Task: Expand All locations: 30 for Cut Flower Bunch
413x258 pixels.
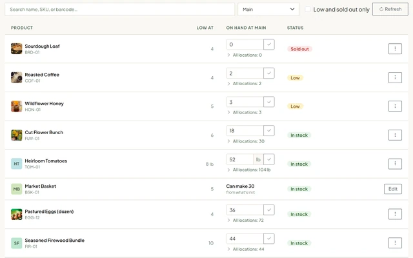Action: (x=246, y=141)
